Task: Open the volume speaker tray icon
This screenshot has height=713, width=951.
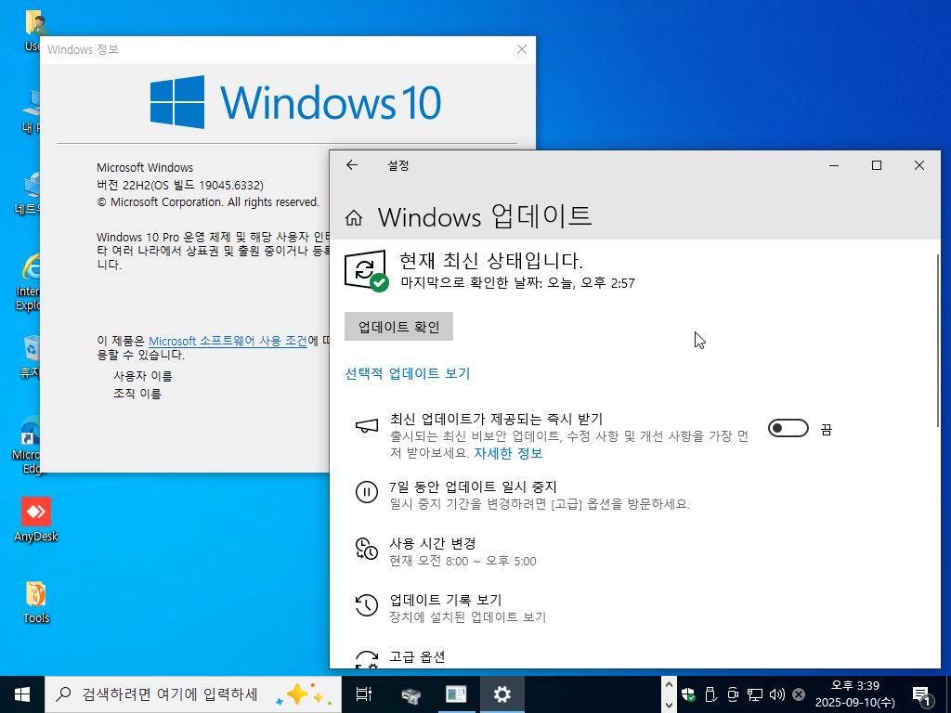Action: pyautogui.click(x=777, y=694)
